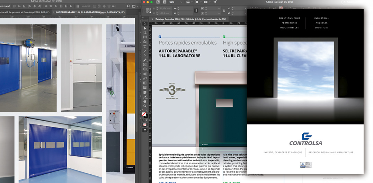The image size is (373, 183).
Task: Toggle formatting affects text in InDesign toolbox
Action: tap(146, 120)
